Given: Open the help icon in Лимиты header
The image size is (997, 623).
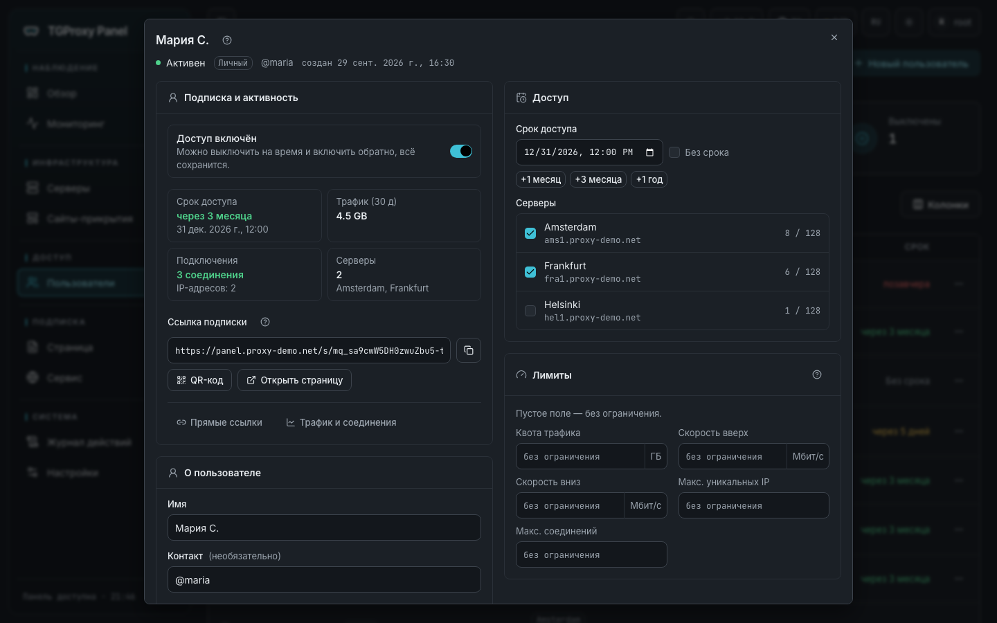Looking at the screenshot, I should tap(817, 374).
